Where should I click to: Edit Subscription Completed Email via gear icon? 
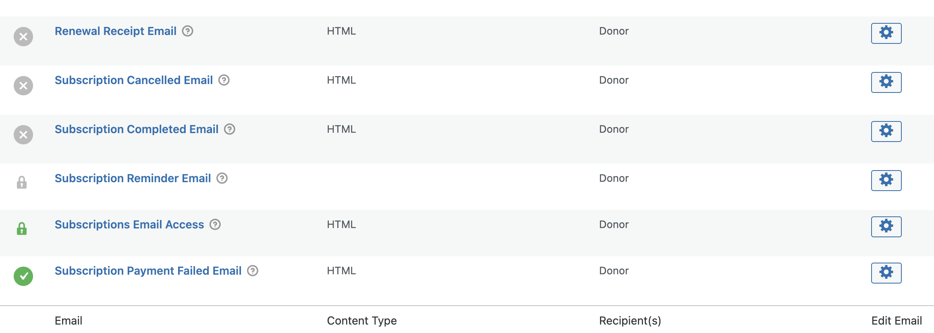886,131
